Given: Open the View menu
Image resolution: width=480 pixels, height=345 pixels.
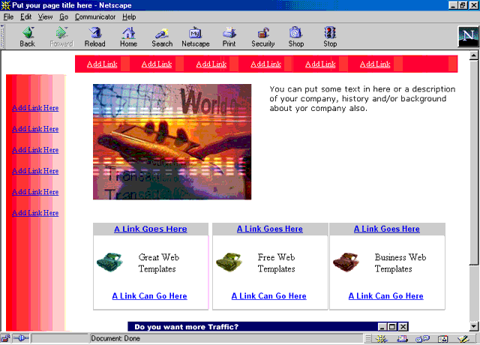Looking at the screenshot, I should coord(45,16).
